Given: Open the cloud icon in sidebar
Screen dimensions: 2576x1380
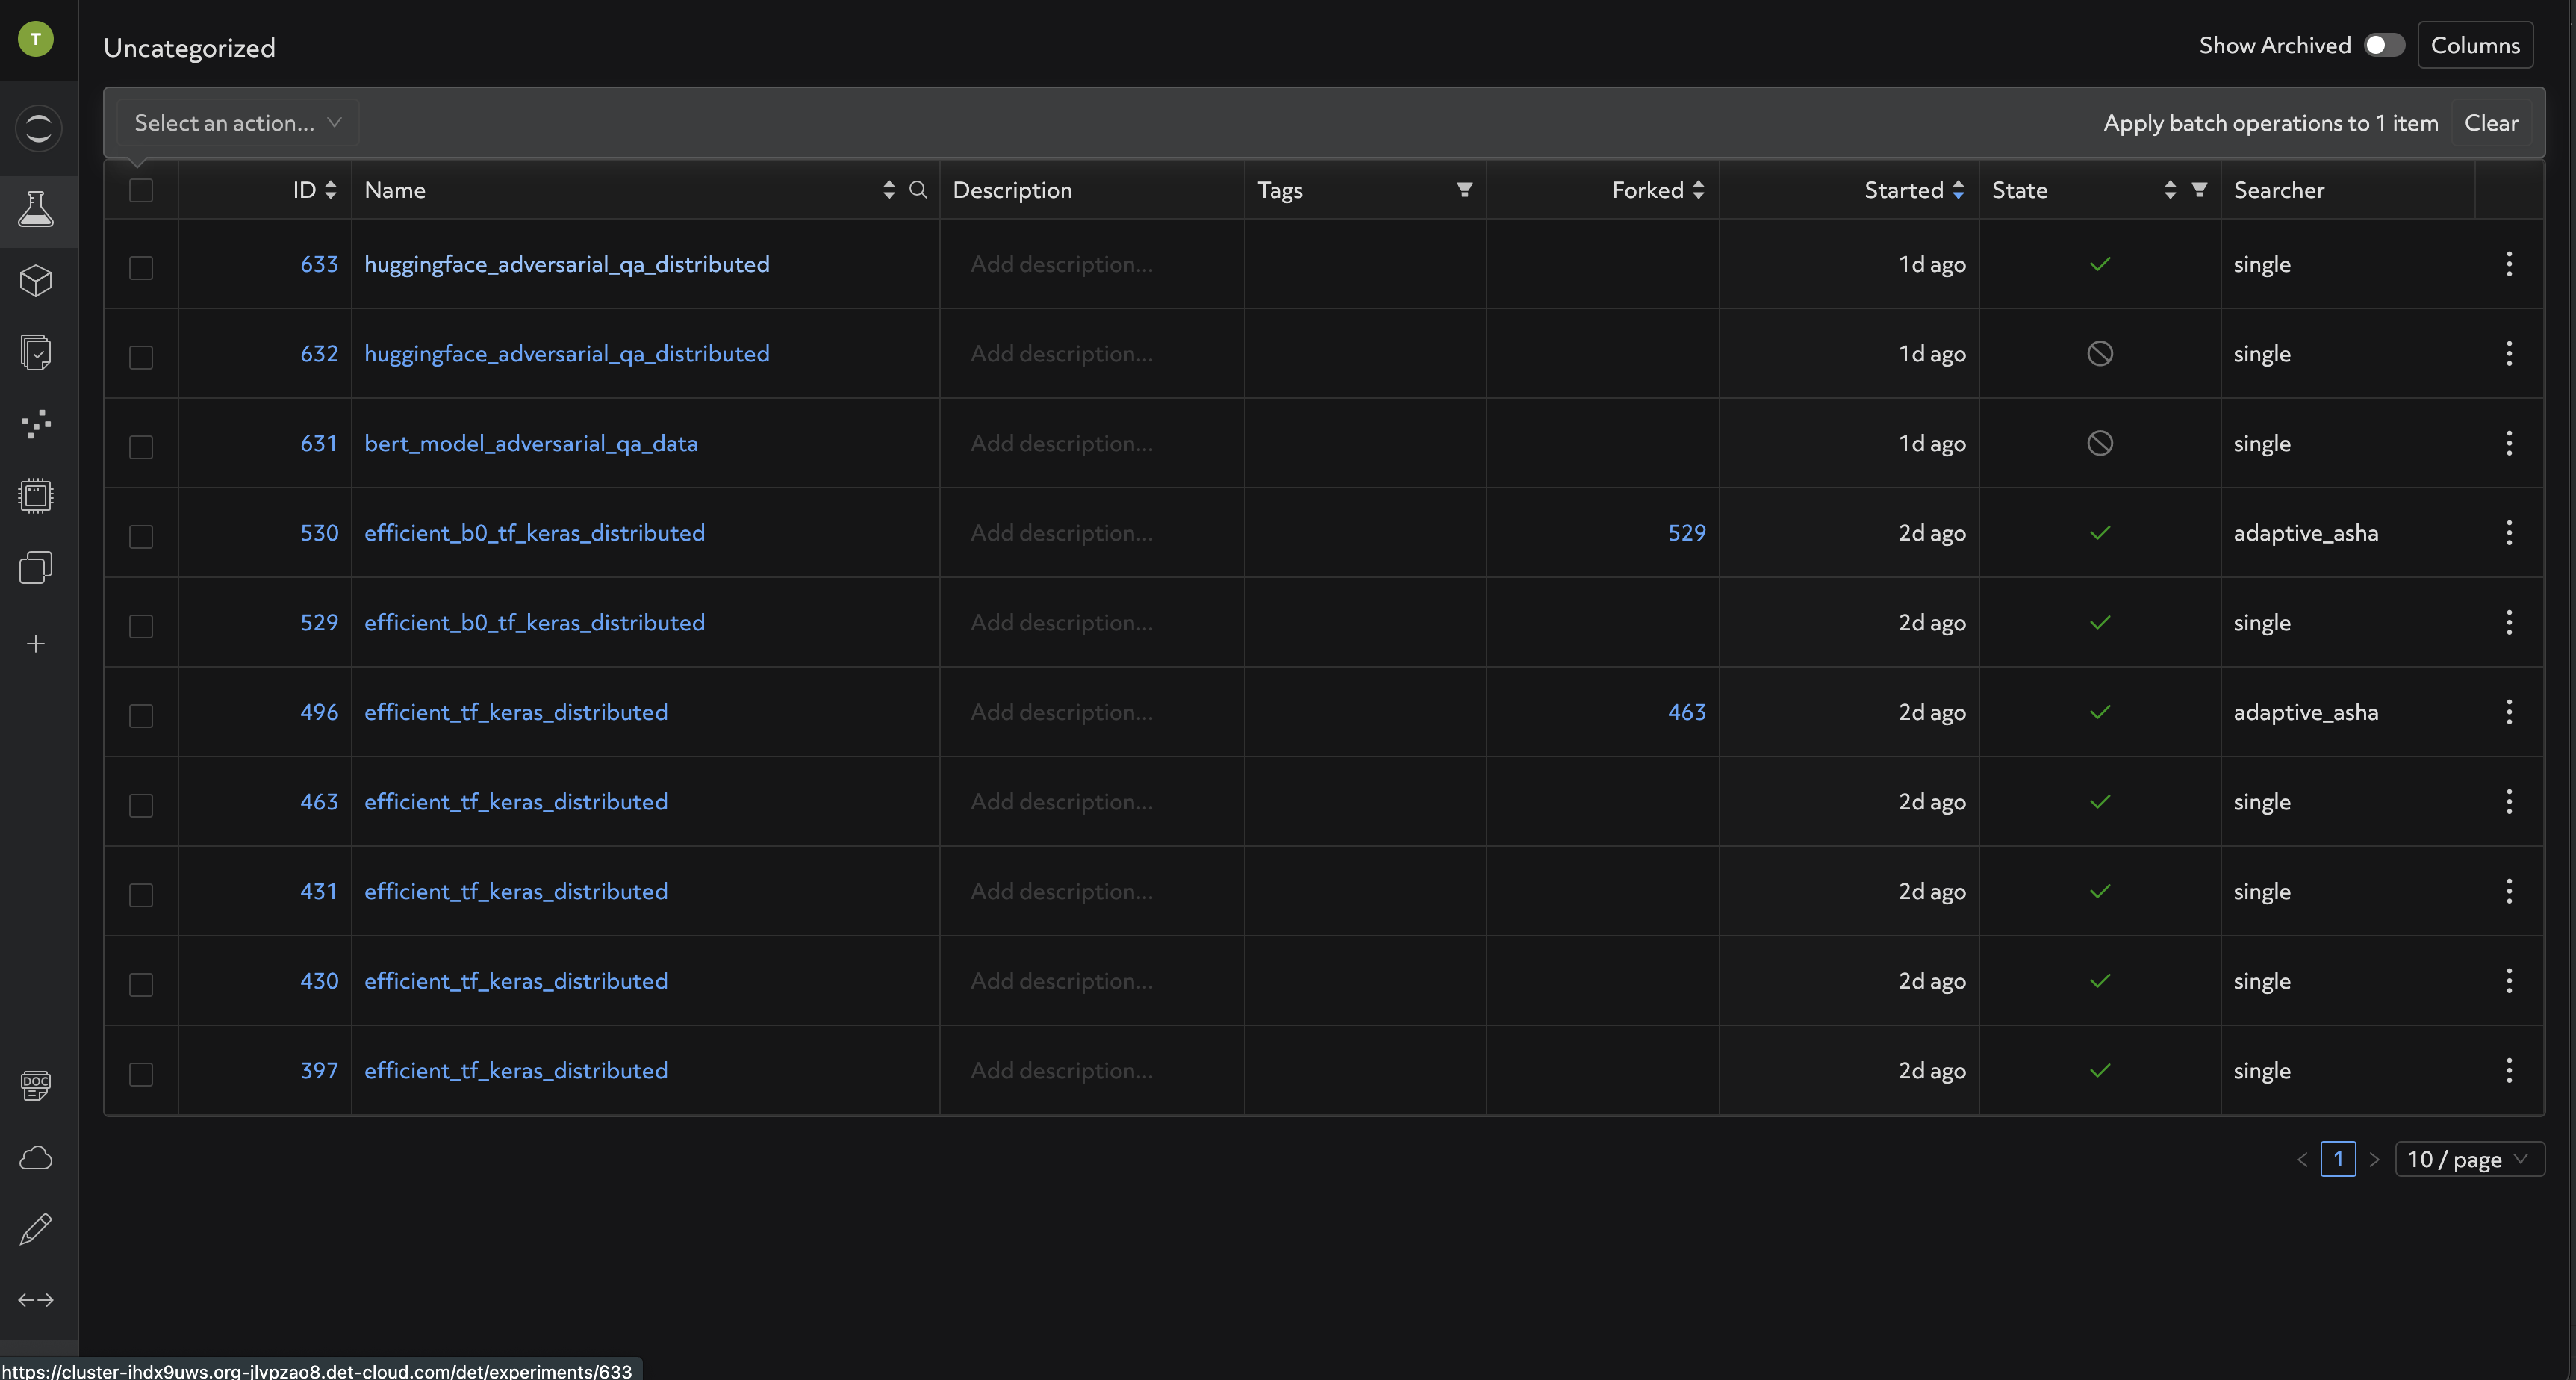Looking at the screenshot, I should point(36,1158).
